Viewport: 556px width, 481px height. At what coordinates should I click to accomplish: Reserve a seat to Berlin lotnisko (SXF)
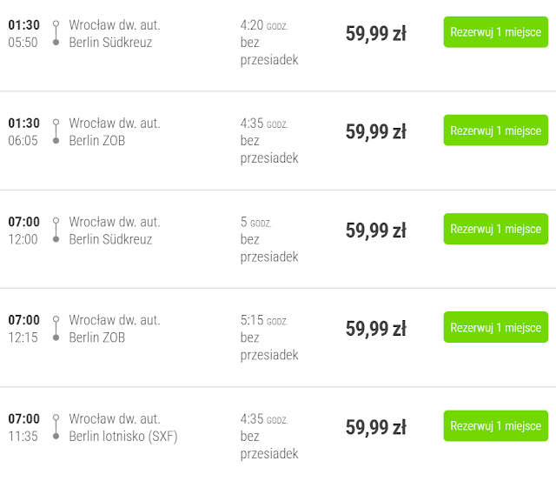tap(495, 425)
